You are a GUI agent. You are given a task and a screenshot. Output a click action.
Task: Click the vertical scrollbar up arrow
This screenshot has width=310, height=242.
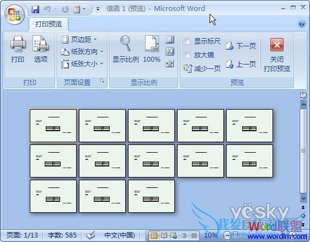(x=303, y=104)
